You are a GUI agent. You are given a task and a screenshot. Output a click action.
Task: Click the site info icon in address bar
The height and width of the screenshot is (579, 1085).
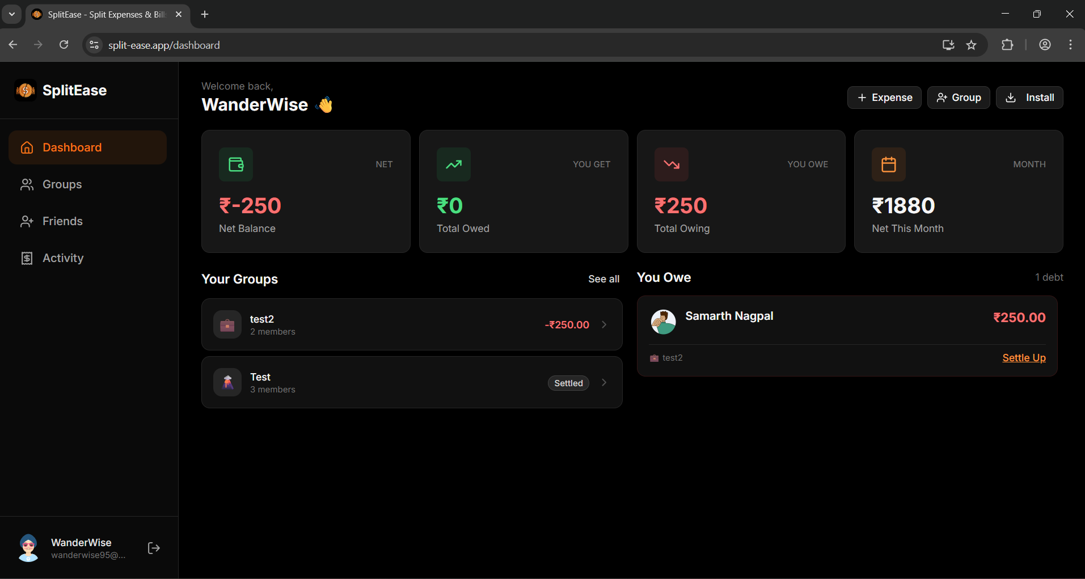point(94,45)
